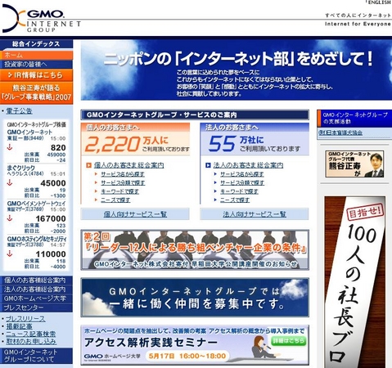Open the プレスリリース link
Screen dimensions: 392x368
25,319
